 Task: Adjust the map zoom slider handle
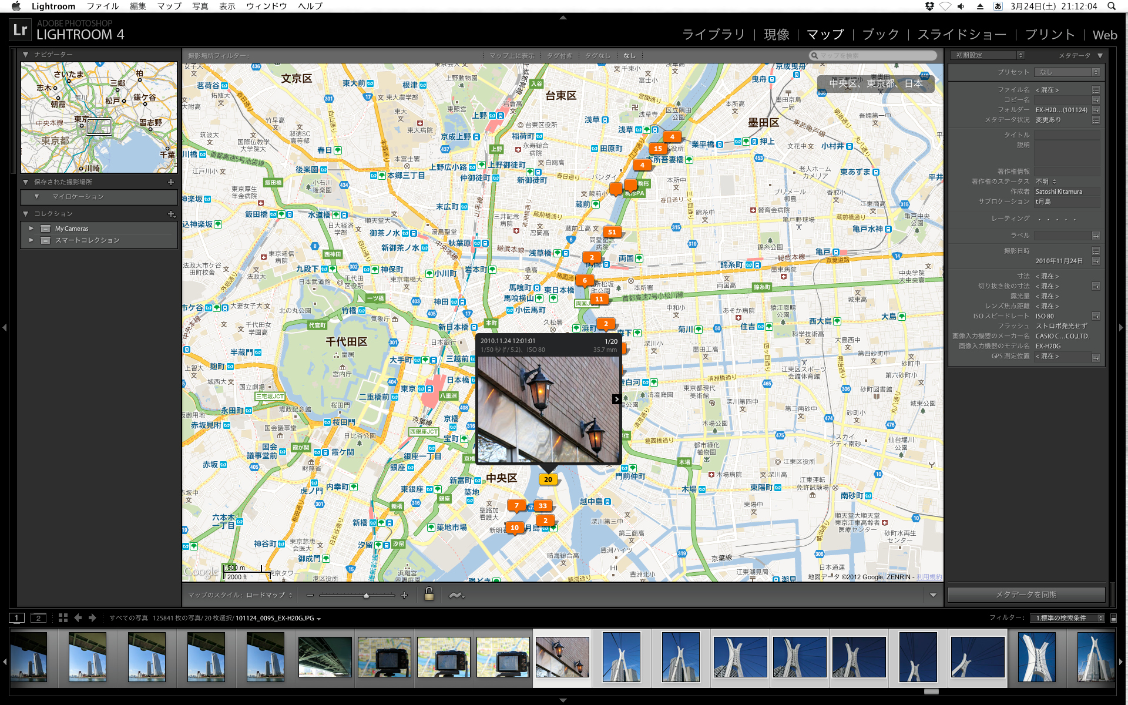pos(366,595)
